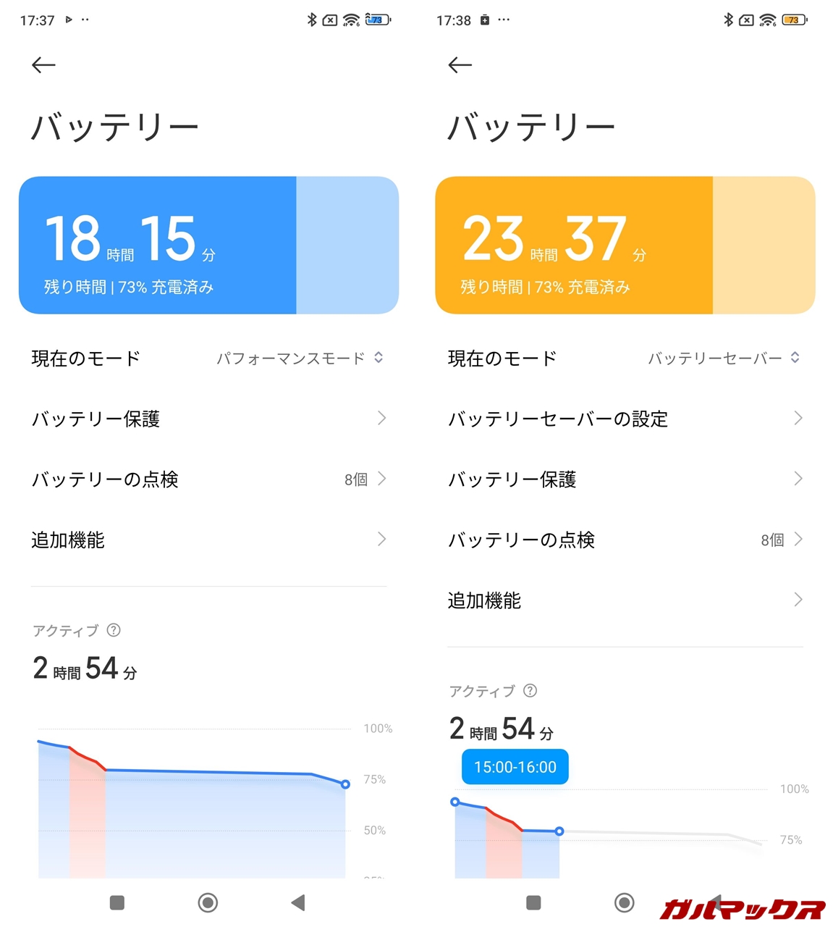Tap the orange 23時間37分 remaining battery card

[x=625, y=245]
